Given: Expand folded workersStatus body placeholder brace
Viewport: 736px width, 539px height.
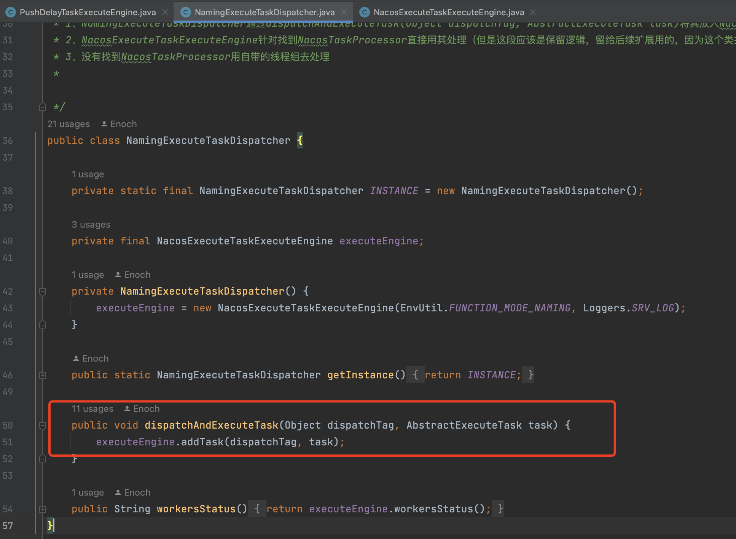Looking at the screenshot, I should (257, 509).
